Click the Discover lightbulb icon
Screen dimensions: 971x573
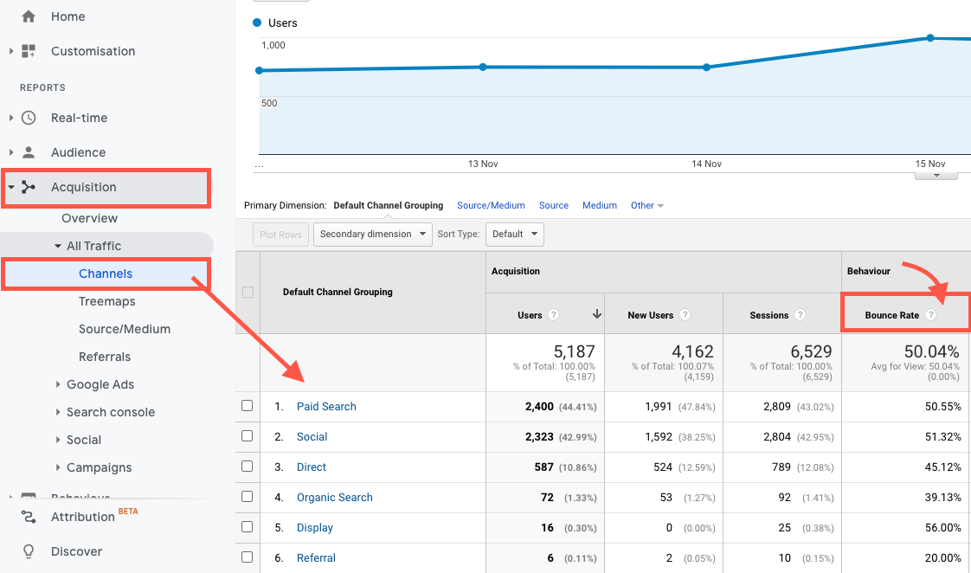[x=27, y=551]
